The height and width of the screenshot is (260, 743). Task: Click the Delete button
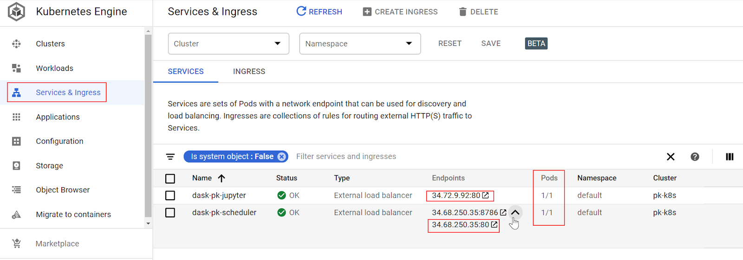point(478,12)
